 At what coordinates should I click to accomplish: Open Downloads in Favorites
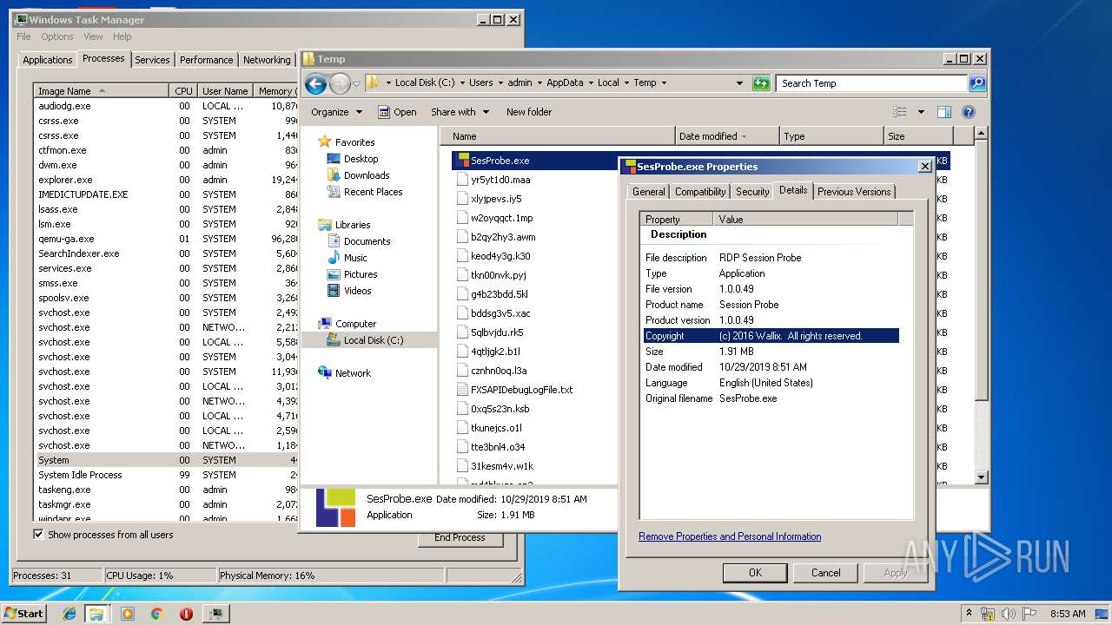(x=367, y=175)
